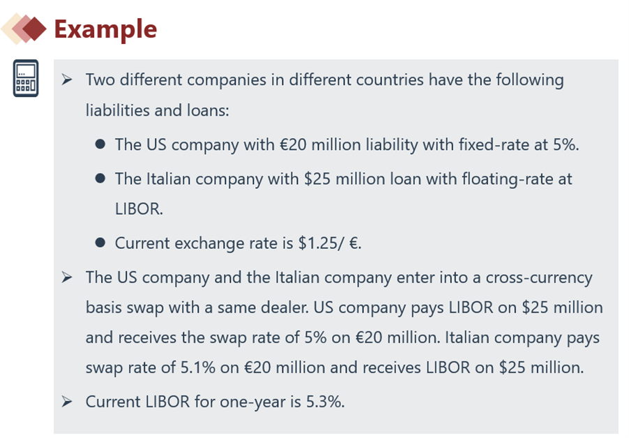This screenshot has height=438, width=629.
Task: Click the round bullet before 'The US company with'
Action: 100,145
